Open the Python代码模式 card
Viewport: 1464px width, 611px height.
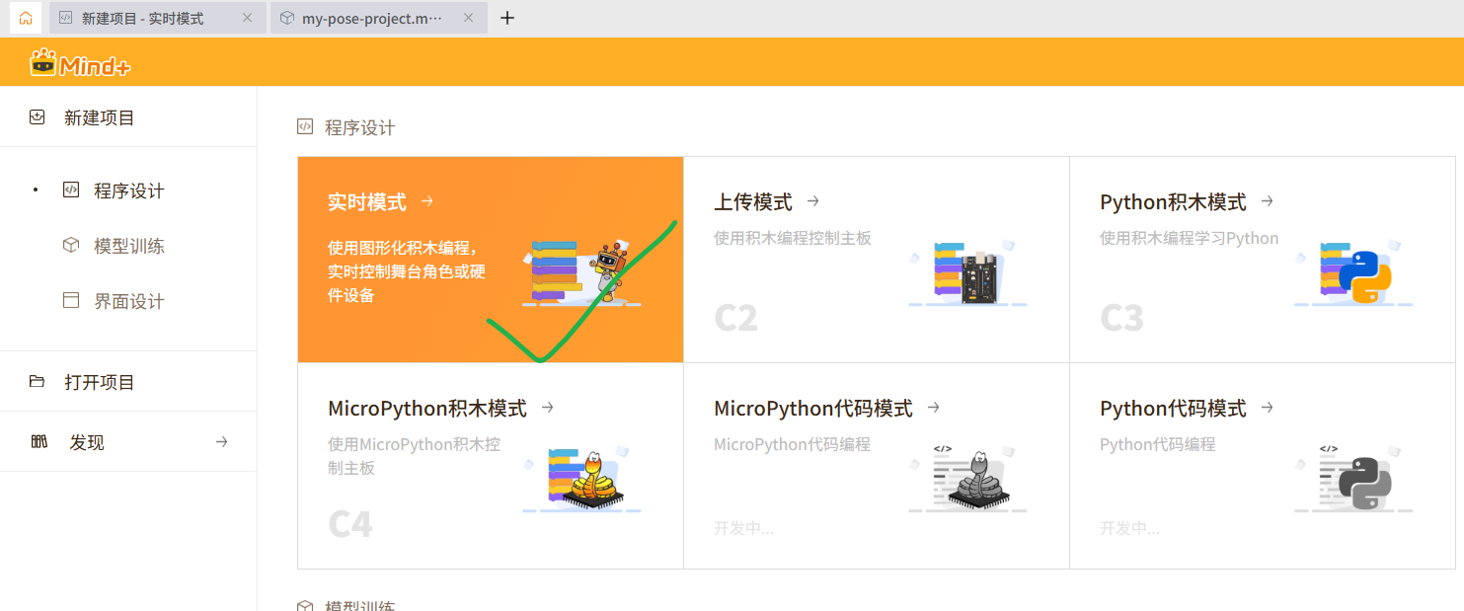click(x=1262, y=465)
